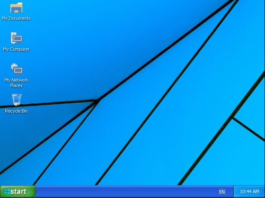Click the 'My Computer' text label
265x198 pixels.
tap(16, 49)
